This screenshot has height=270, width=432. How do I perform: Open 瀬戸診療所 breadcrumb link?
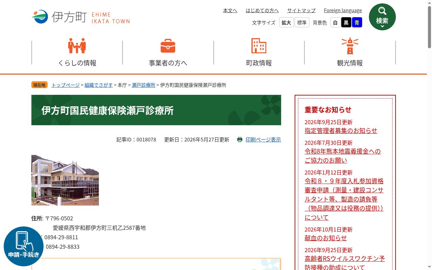click(x=144, y=85)
